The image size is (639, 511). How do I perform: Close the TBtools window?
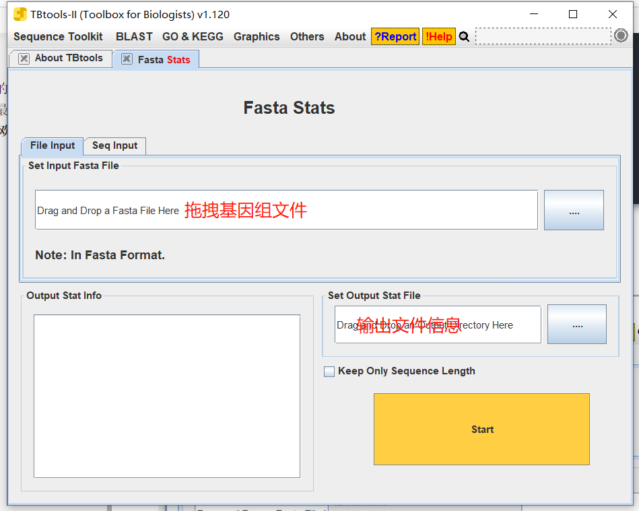613,14
